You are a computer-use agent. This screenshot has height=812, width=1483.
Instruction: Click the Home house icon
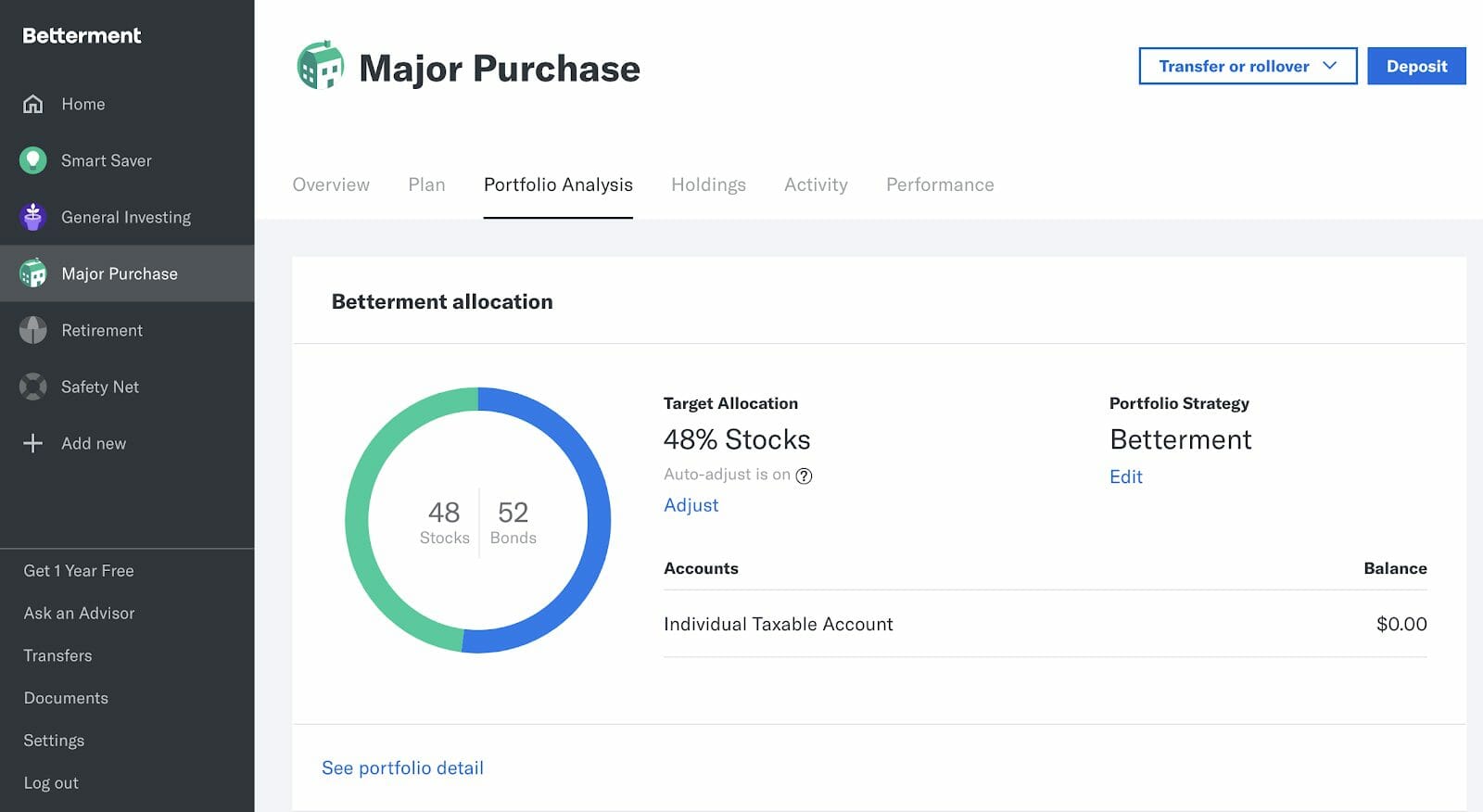click(x=32, y=104)
